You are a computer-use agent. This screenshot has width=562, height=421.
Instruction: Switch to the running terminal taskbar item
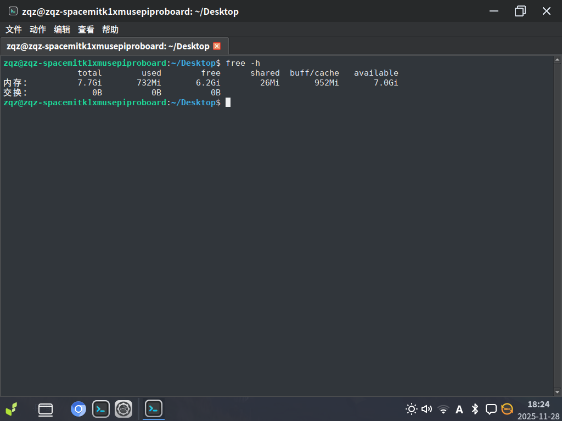(154, 408)
